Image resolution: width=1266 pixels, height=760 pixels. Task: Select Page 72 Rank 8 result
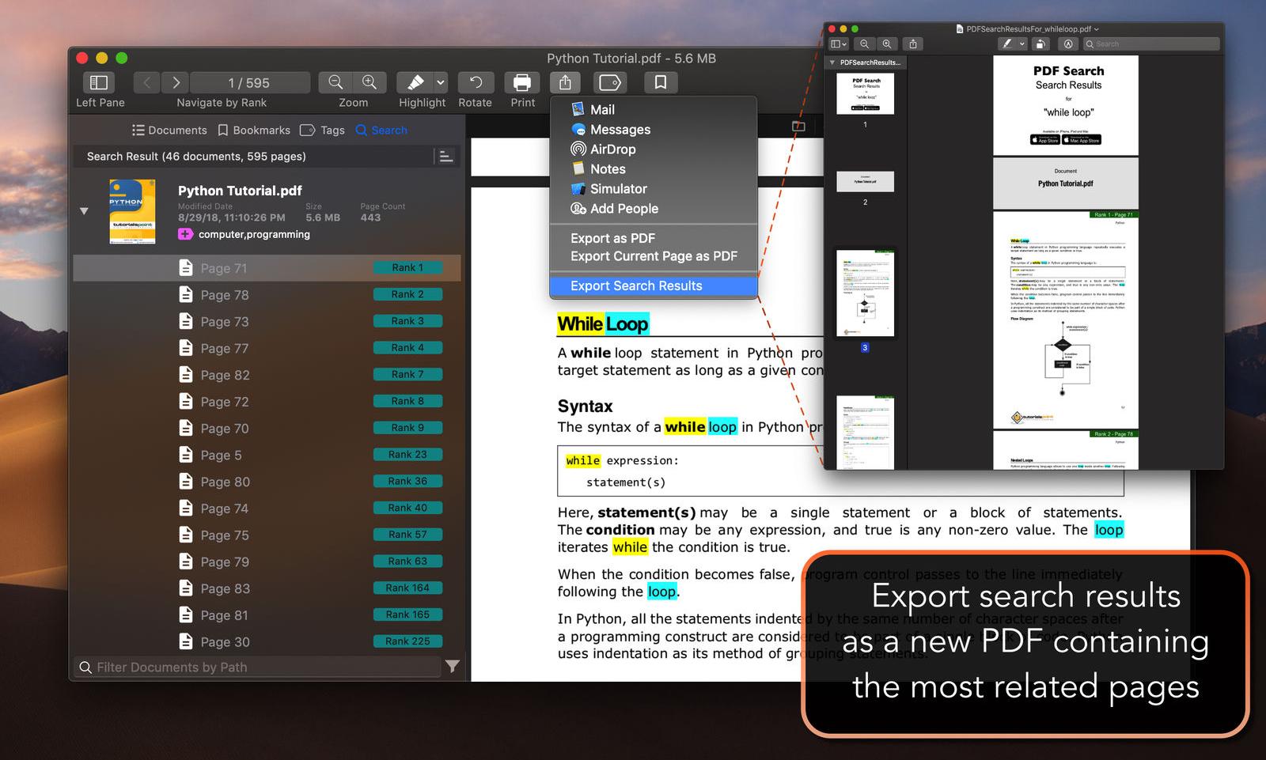pyautogui.click(x=267, y=402)
